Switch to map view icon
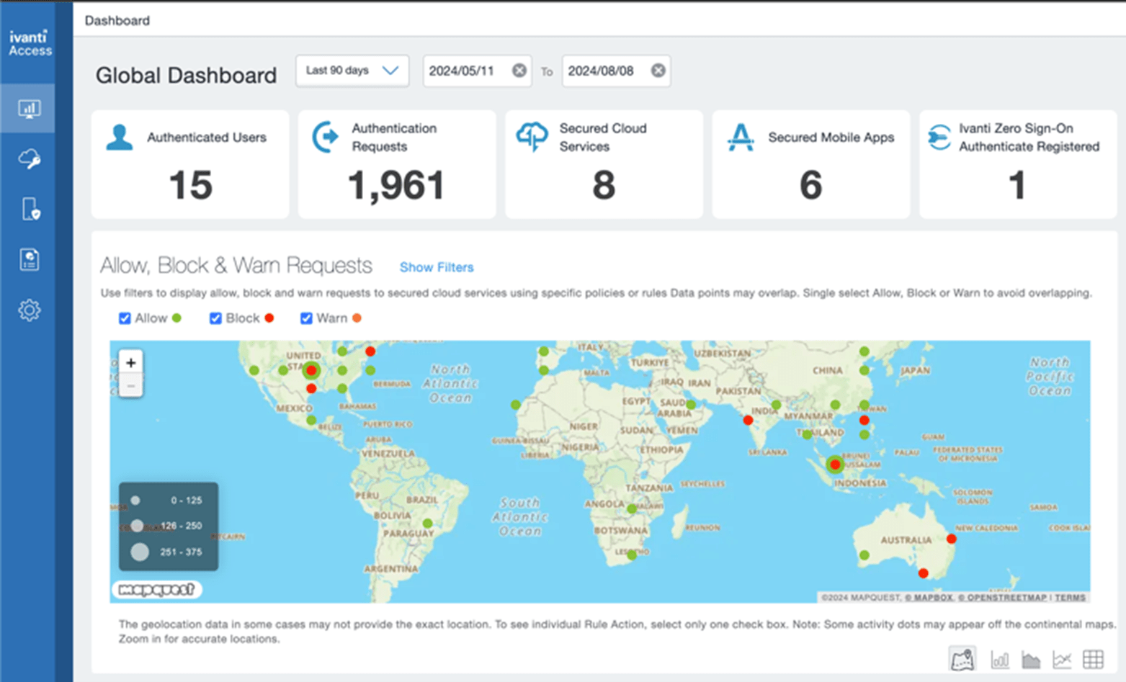This screenshot has height=682, width=1126. pyautogui.click(x=962, y=659)
